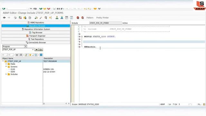The width and height of the screenshot is (206, 116).
Task: Click the Collapse All Nodes double-chevron icon
Action: pyautogui.click(x=21, y=55)
